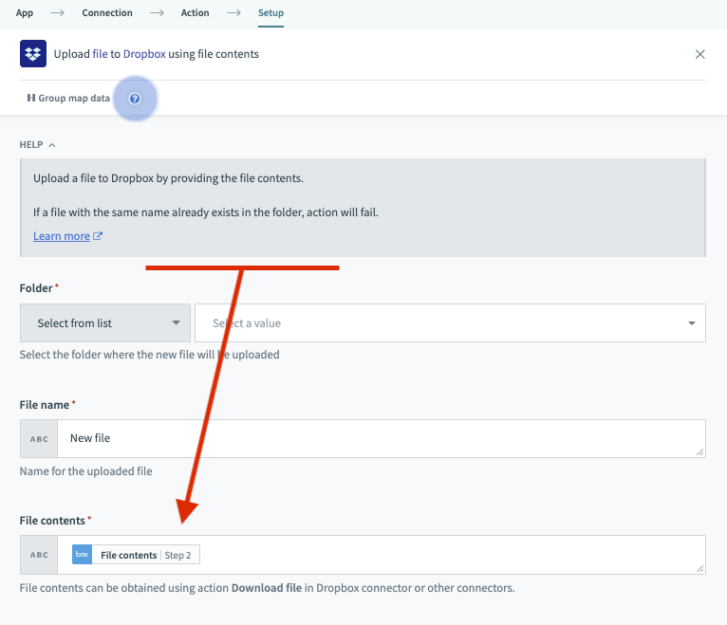Open the blue question mark help icon
Viewport: 727px width, 625px height.
tap(135, 99)
